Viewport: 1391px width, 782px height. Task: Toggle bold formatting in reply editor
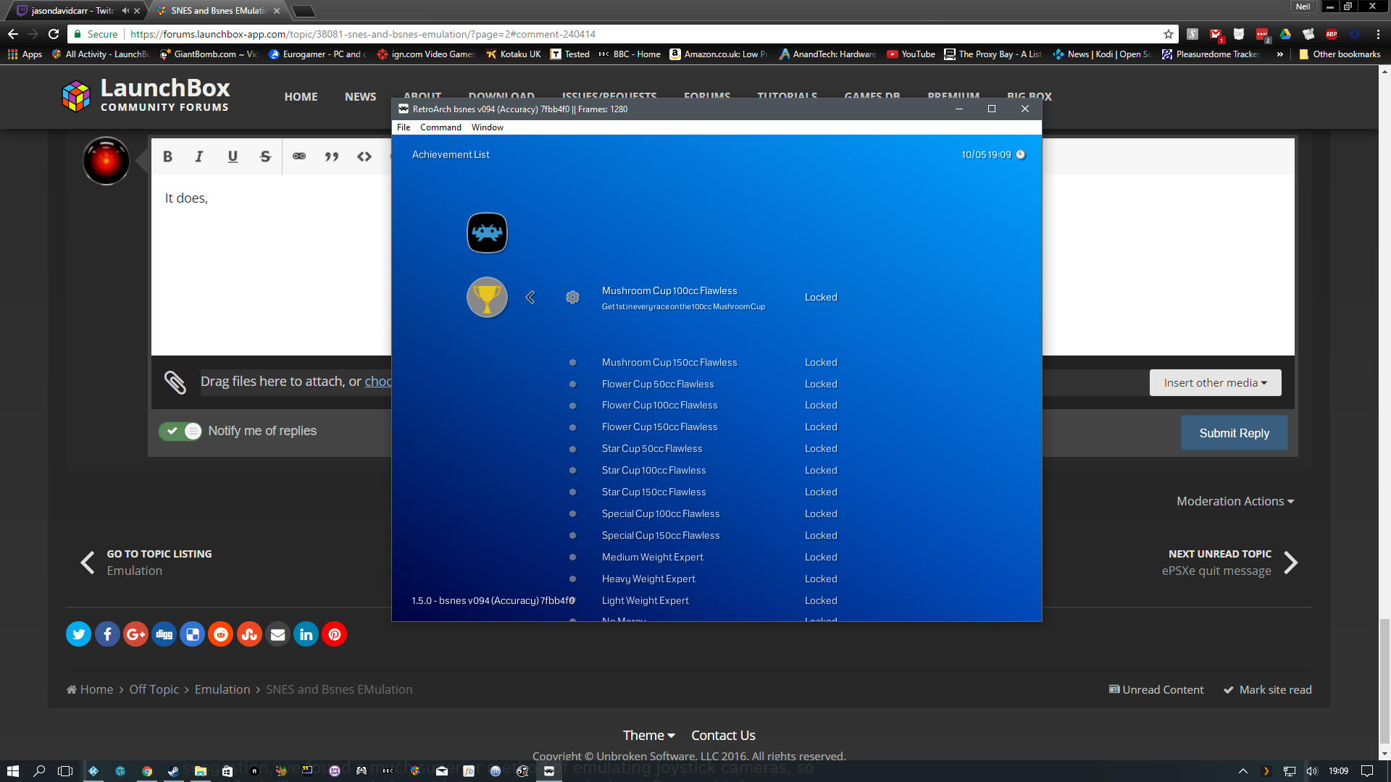pos(167,156)
